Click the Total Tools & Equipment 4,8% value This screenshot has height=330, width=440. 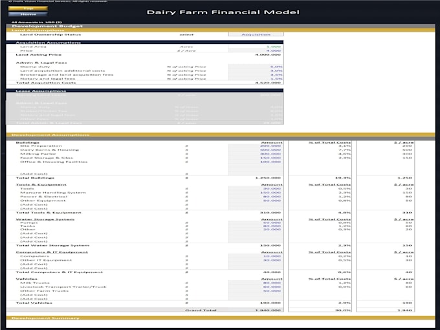pyautogui.click(x=344, y=213)
